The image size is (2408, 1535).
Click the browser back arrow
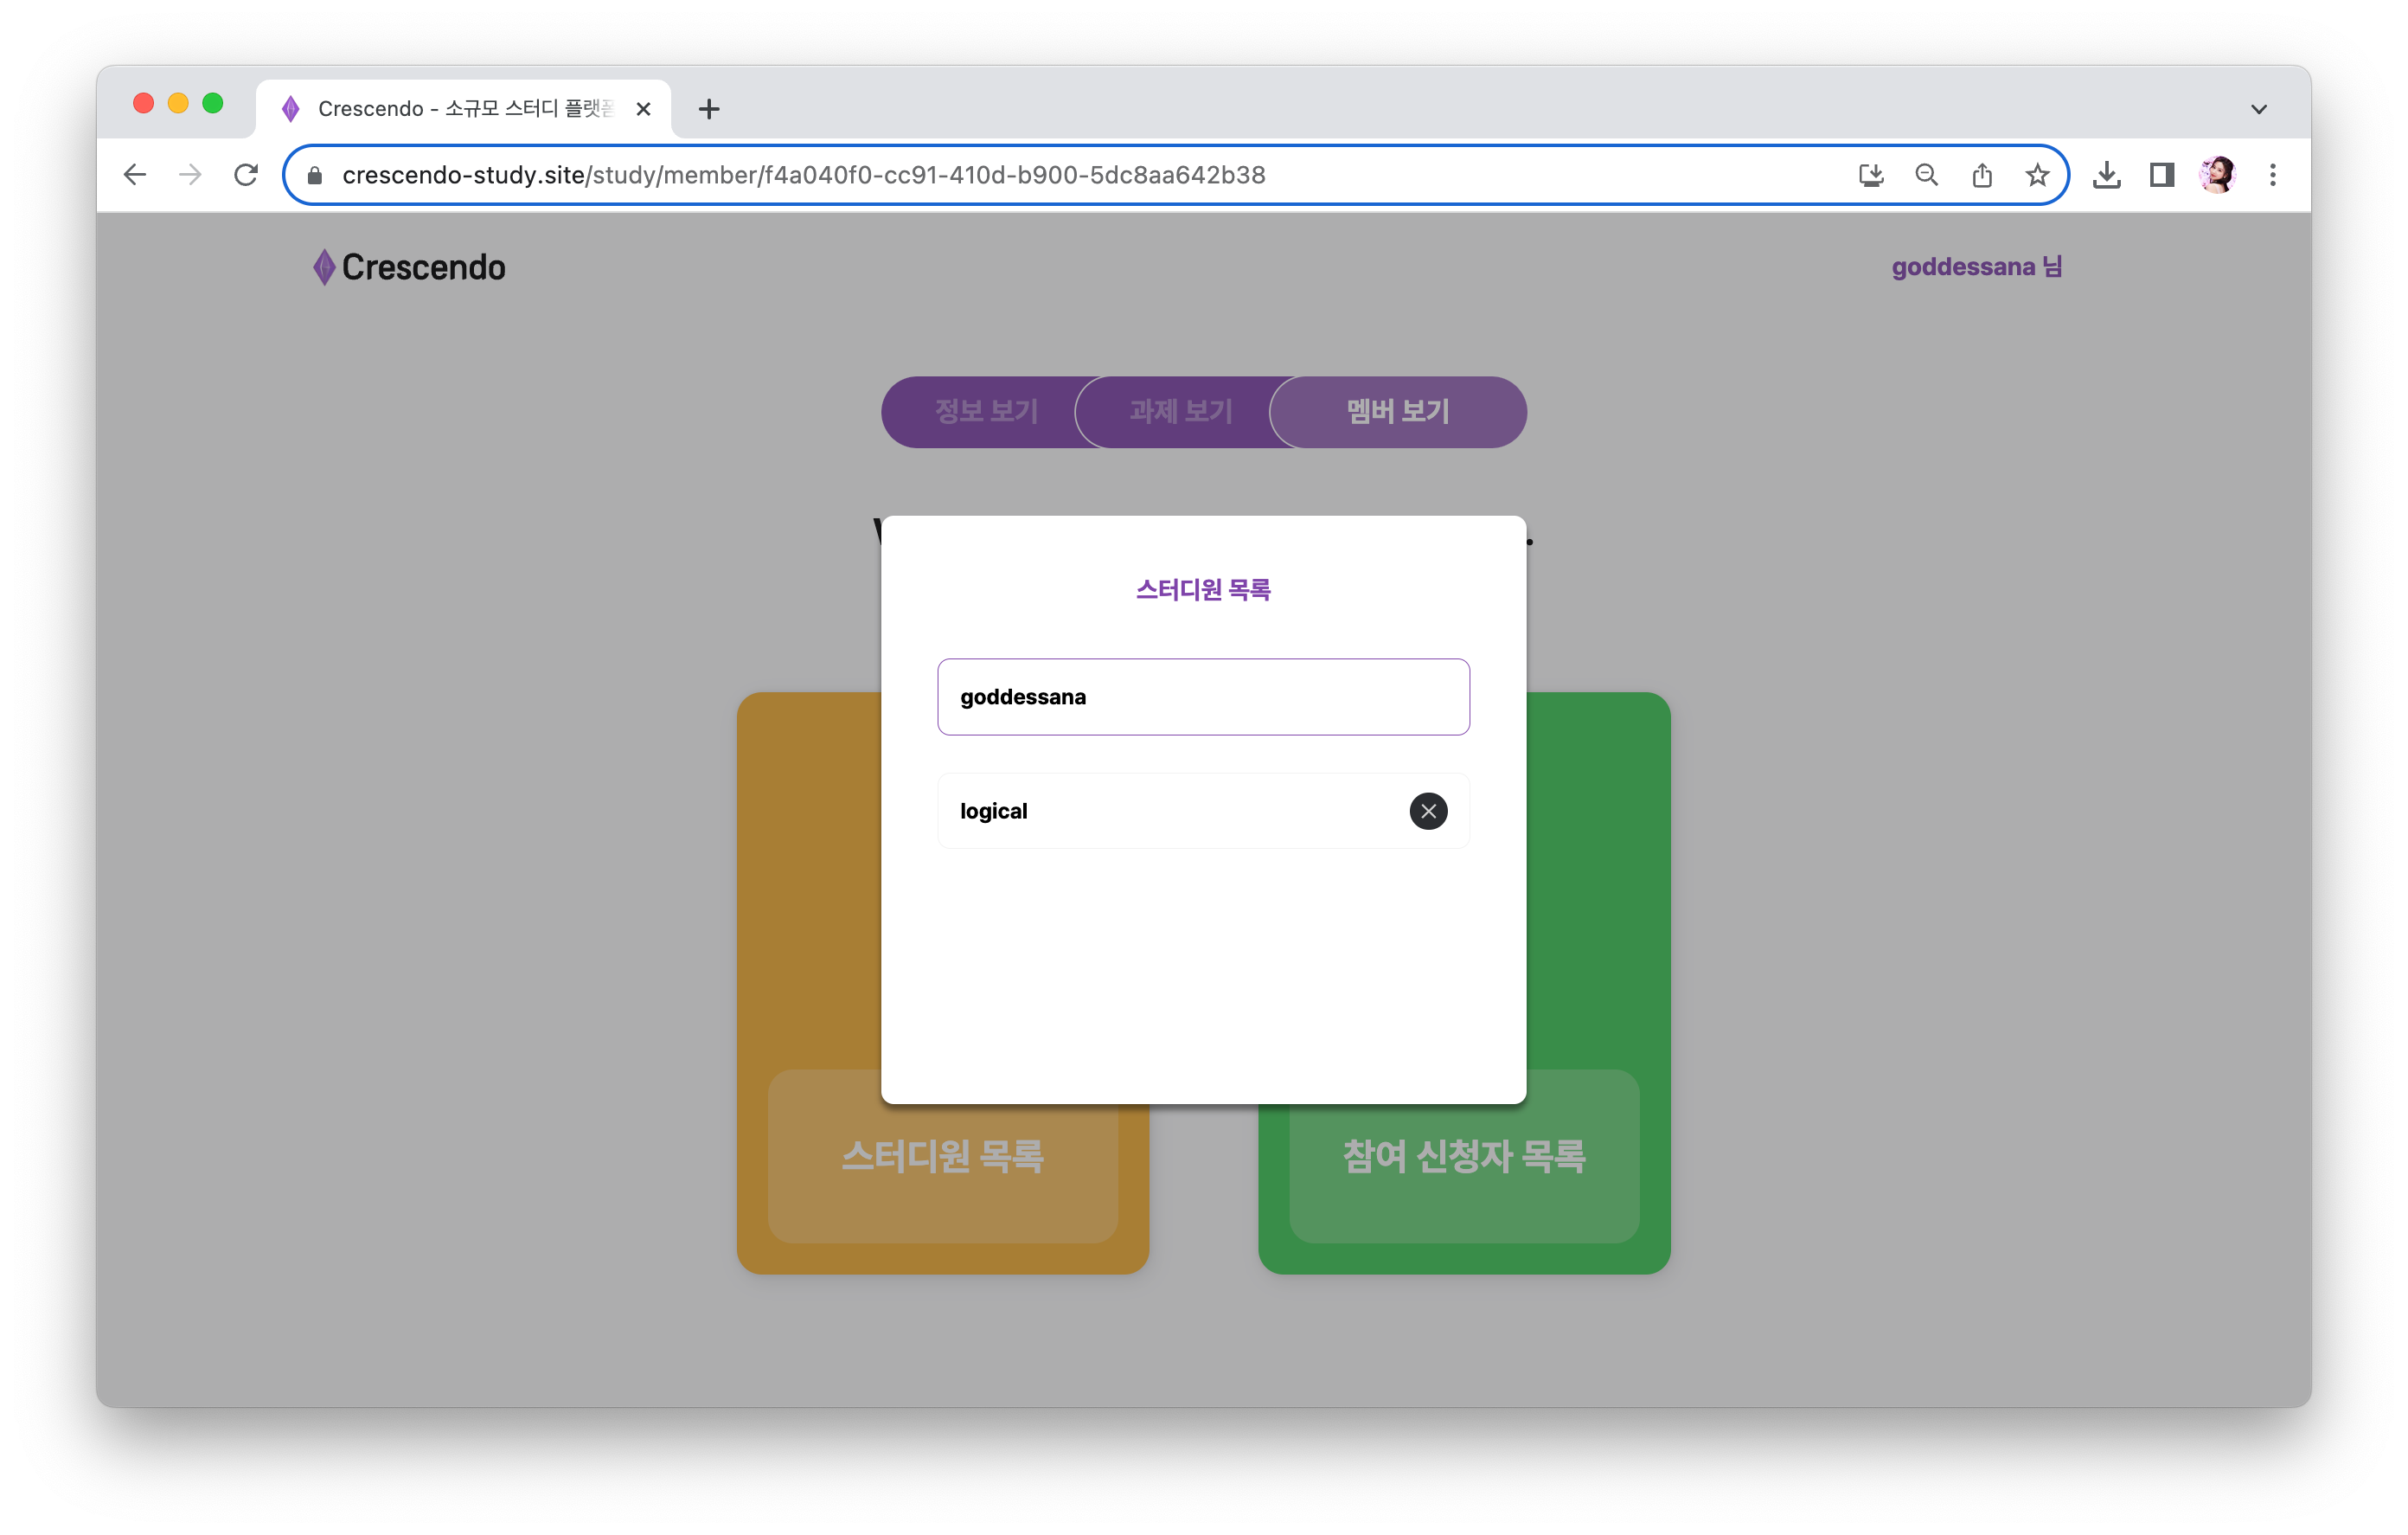click(x=135, y=175)
